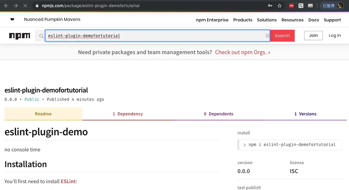Bookmark this page with the star icon
349x190 pixels.
pyautogui.click(x=280, y=6)
